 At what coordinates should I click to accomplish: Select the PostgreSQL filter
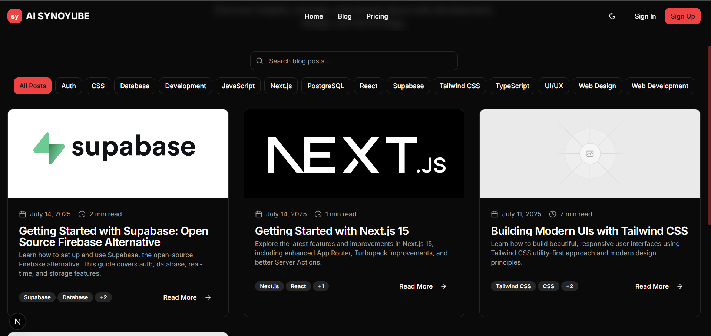point(325,86)
